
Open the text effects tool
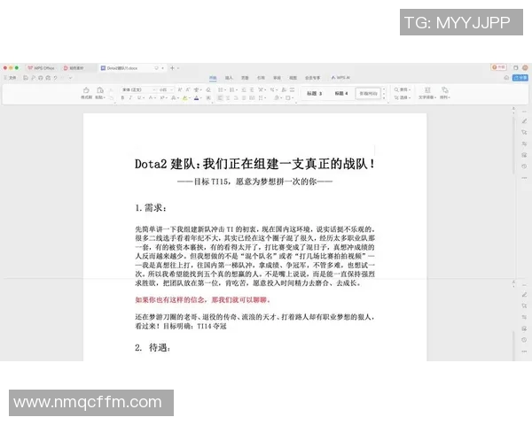pyautogui.click(x=174, y=97)
